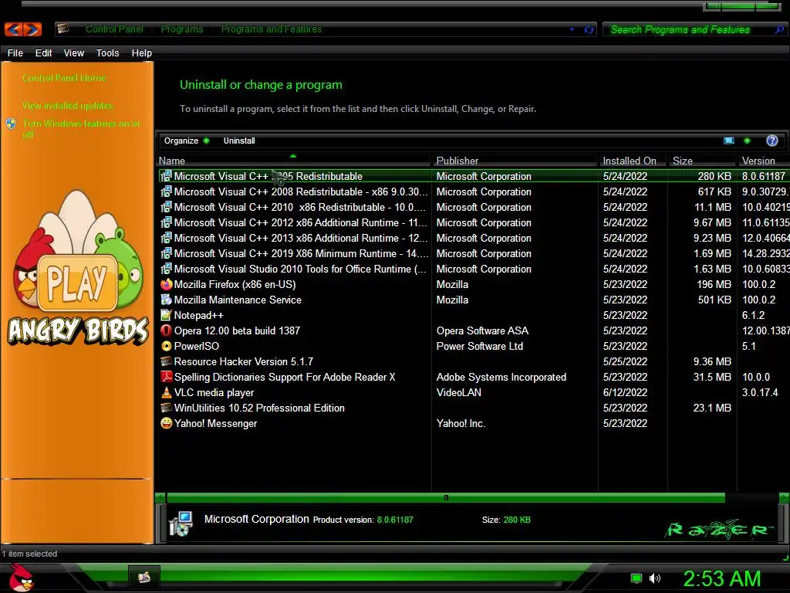790x593 pixels.
Task: Click the search magnifier icon
Action: click(x=779, y=30)
